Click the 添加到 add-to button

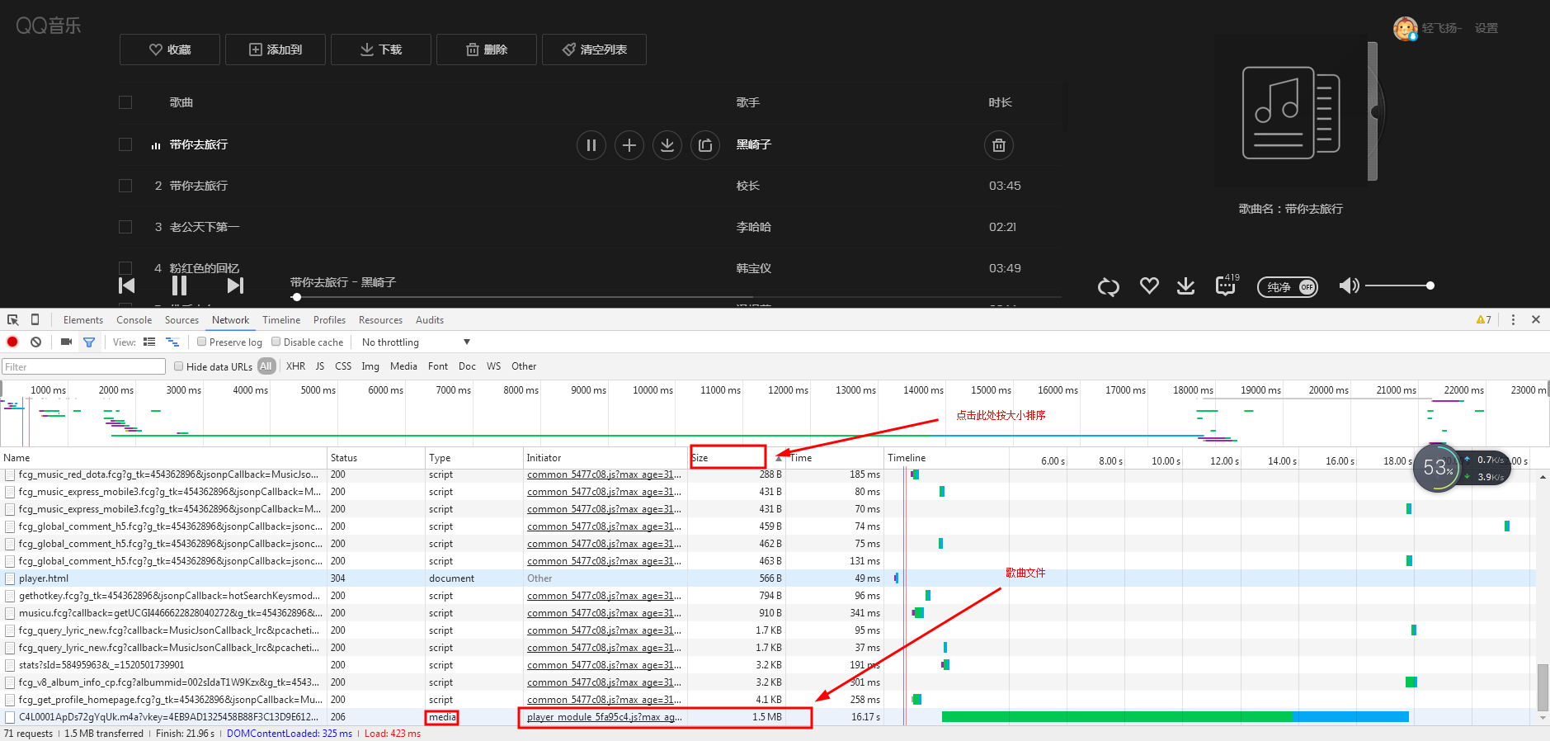coord(276,50)
